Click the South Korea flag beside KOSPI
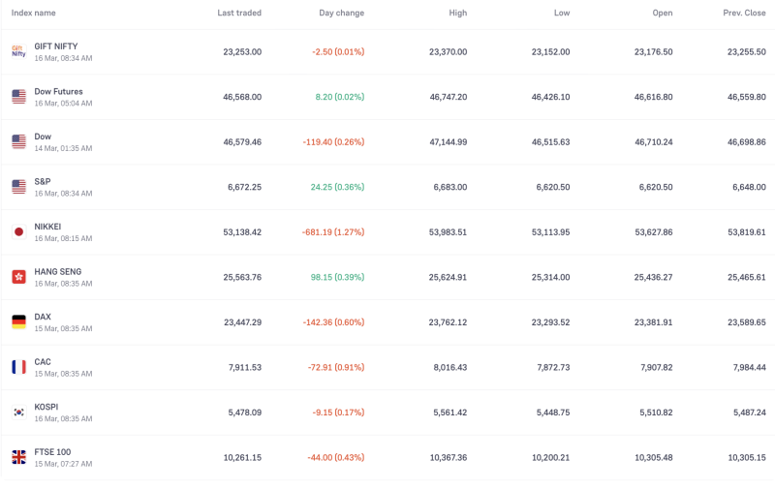The height and width of the screenshot is (489, 775). point(18,412)
